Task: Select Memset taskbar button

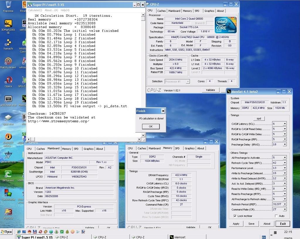Action: (x=187, y=237)
